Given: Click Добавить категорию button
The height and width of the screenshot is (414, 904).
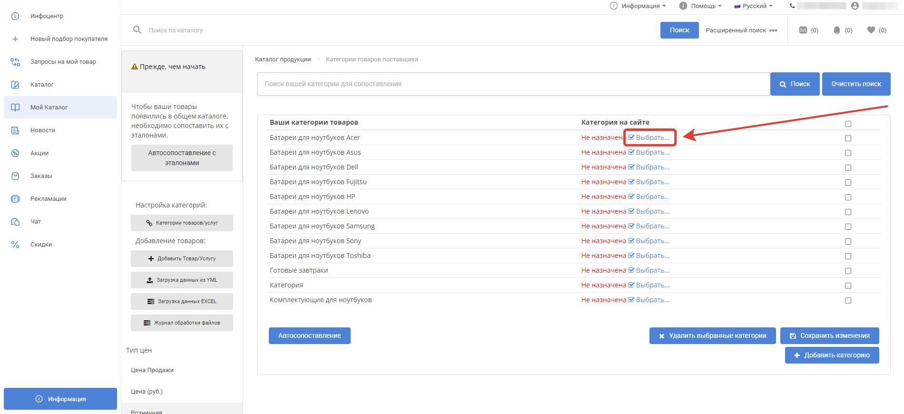Looking at the screenshot, I should 832,355.
